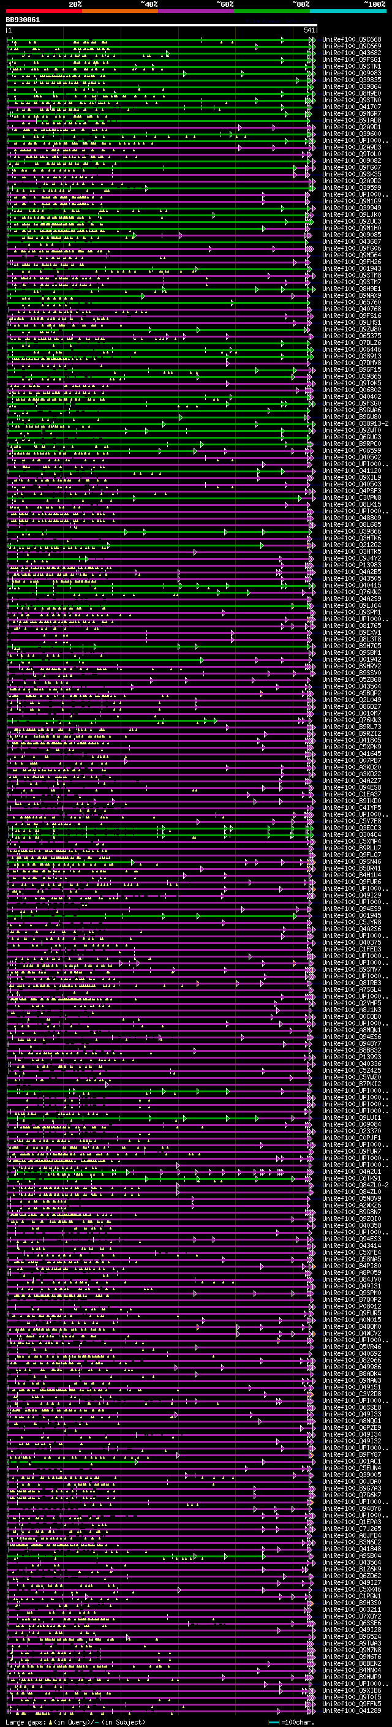Select the UniRef100_Q9FG06 label
Image resolution: width=392 pixels, height=1727 pixels.
tap(352, 248)
